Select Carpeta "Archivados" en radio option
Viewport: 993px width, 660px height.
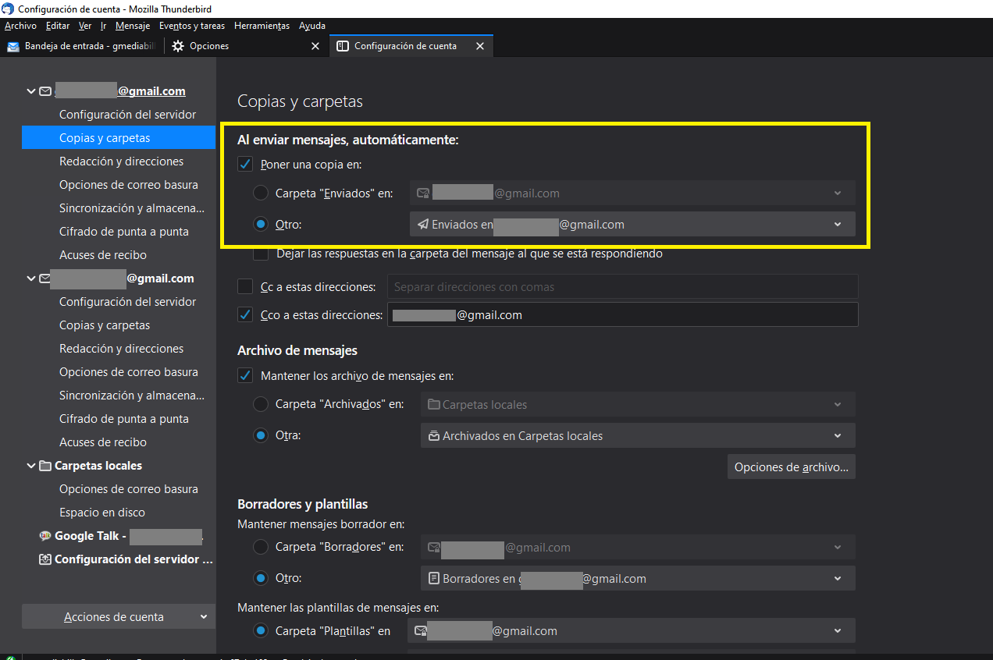261,405
